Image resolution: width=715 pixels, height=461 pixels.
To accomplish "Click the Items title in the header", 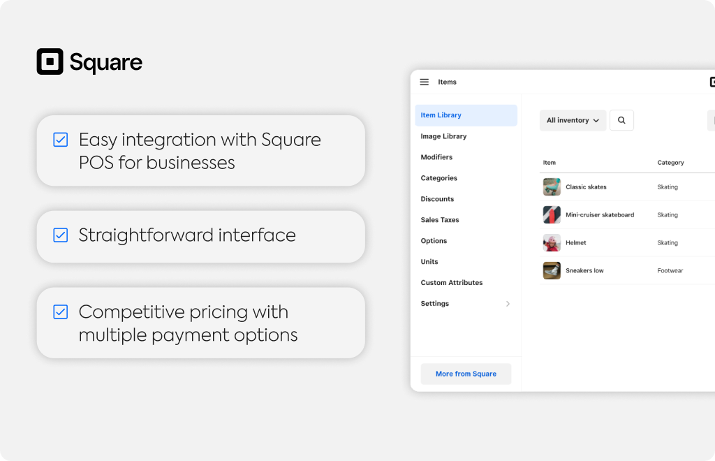I will [x=447, y=82].
